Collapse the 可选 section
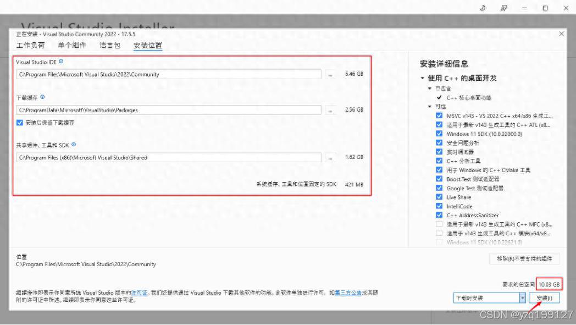 (429, 107)
